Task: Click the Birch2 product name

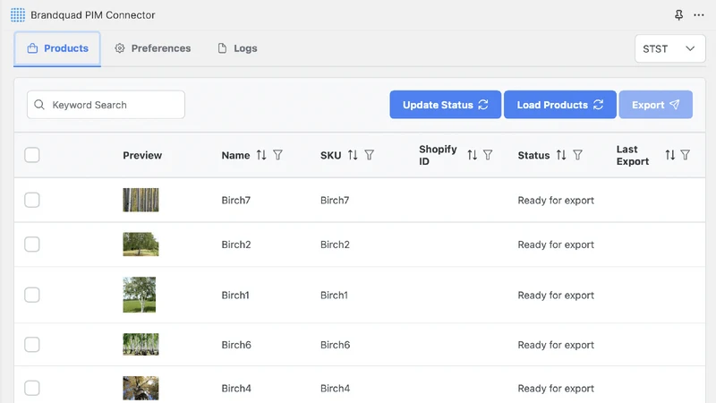Action: click(236, 244)
